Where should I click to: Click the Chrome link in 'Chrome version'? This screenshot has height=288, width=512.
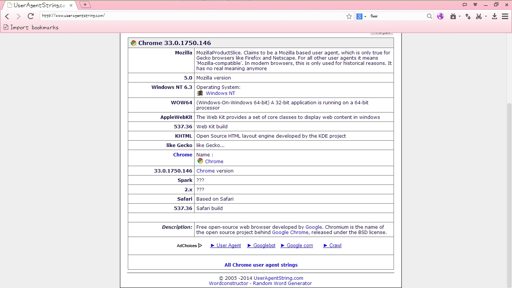[205, 171]
